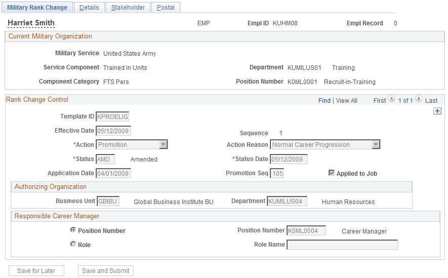448x278 pixels.
Task: Open the Find link in Rank Change Control
Action: [324, 101]
